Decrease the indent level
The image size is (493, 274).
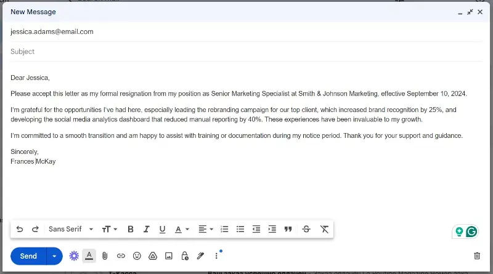(256, 229)
